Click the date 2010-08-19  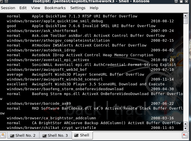point(162,60)
